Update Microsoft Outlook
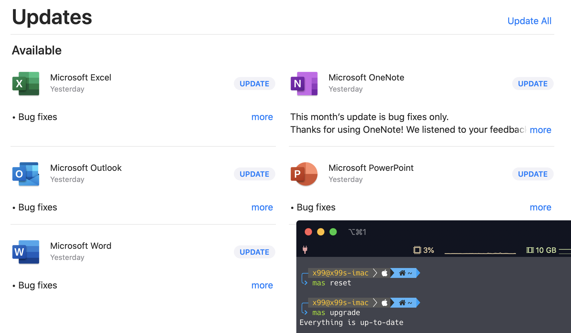Image resolution: width=571 pixels, height=333 pixels. pyautogui.click(x=254, y=174)
